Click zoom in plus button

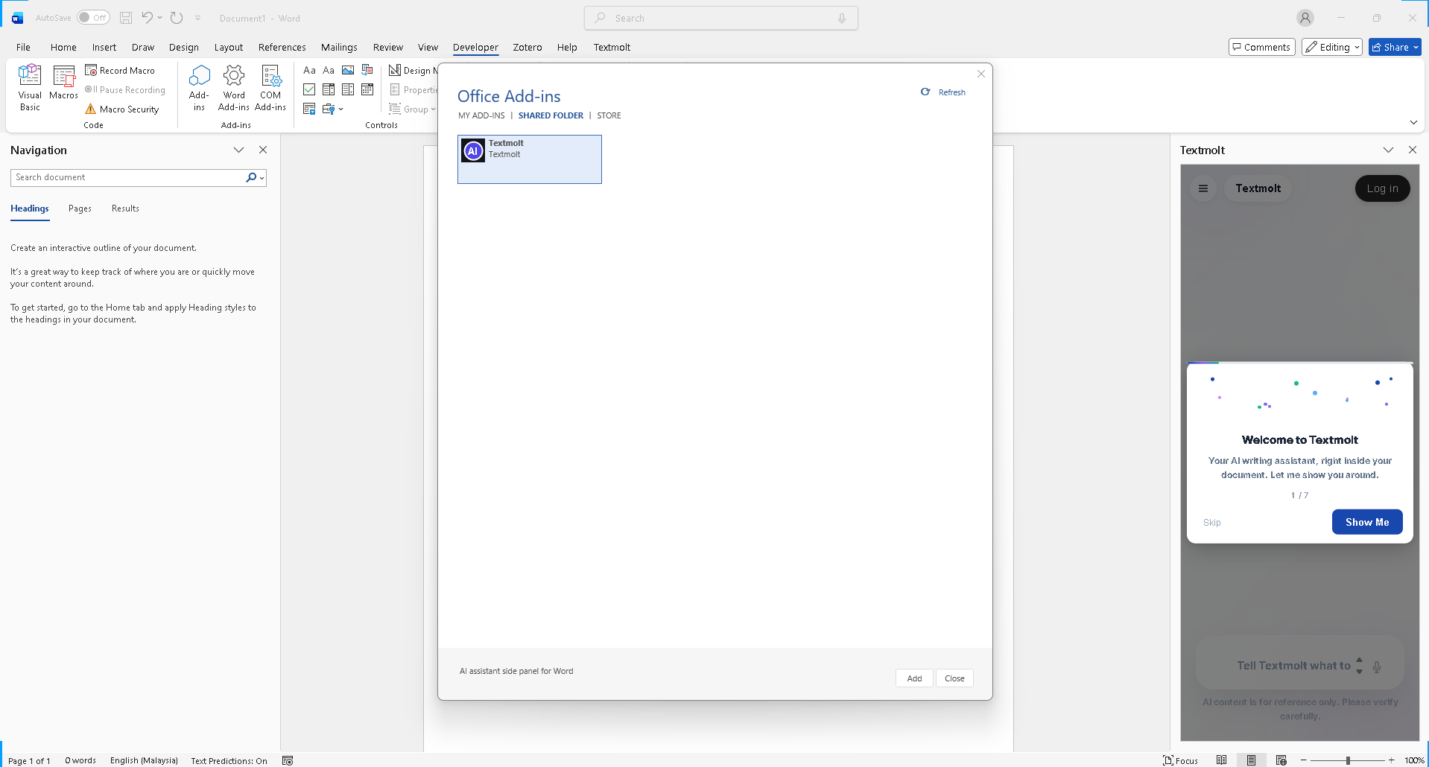pos(1391,760)
